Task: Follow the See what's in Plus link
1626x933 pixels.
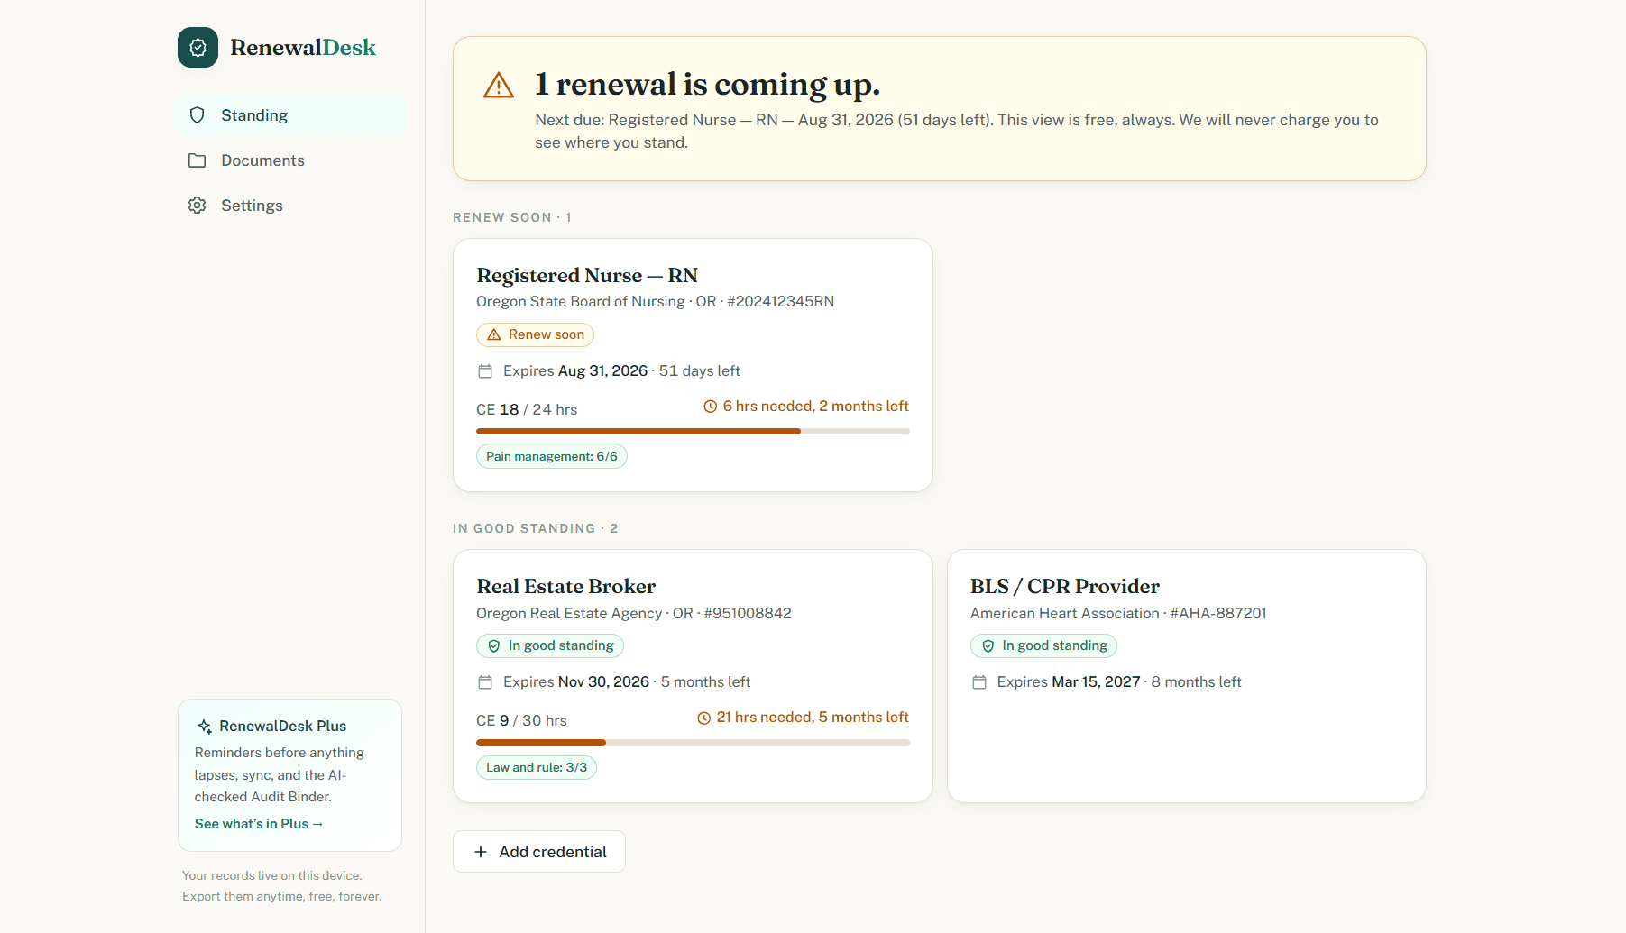Action: pyautogui.click(x=259, y=824)
